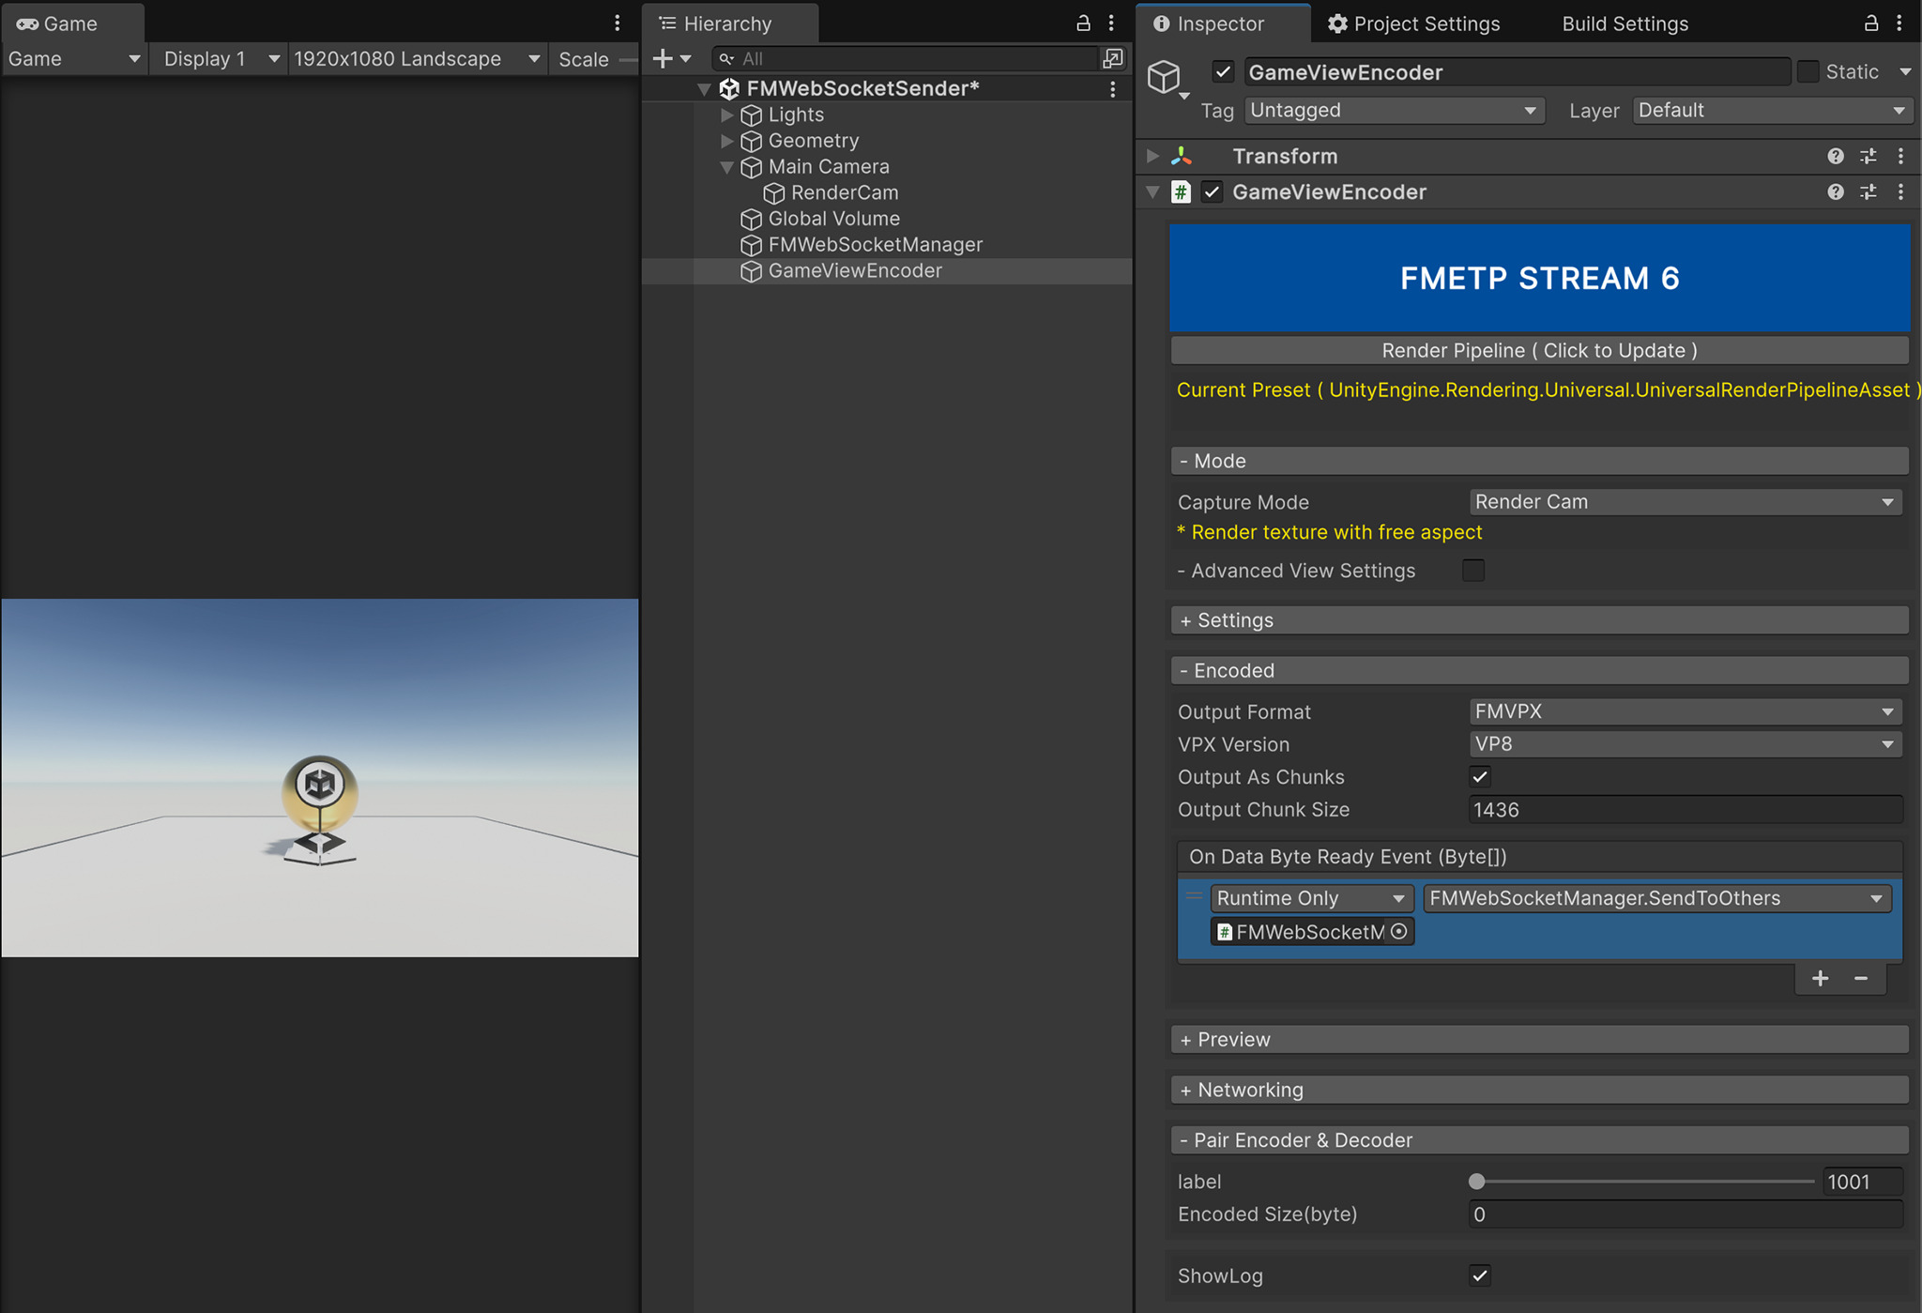
Task: Select the Build Settings tab
Action: coord(1624,23)
